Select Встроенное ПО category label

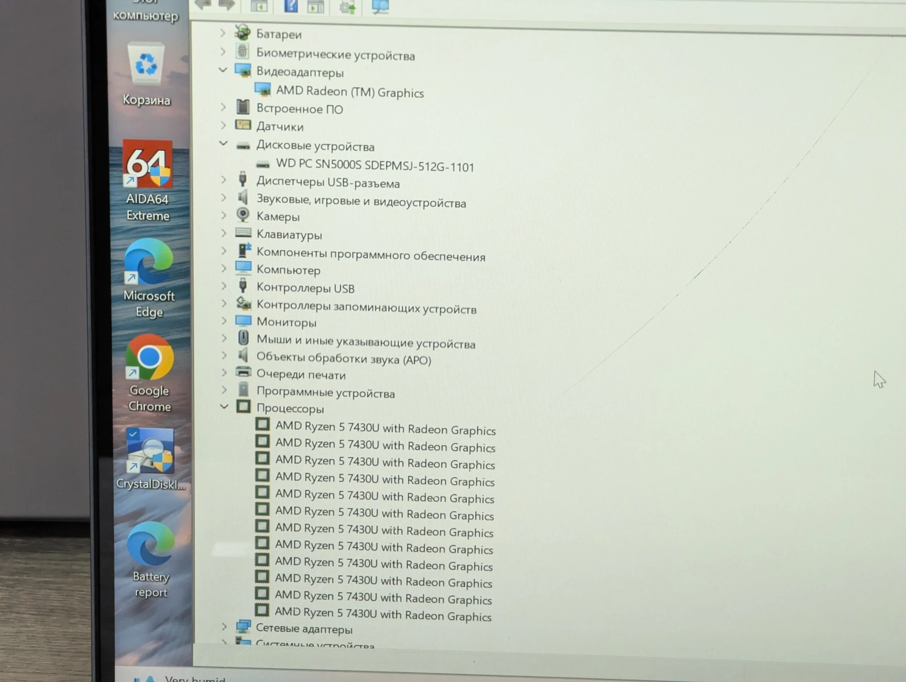299,109
